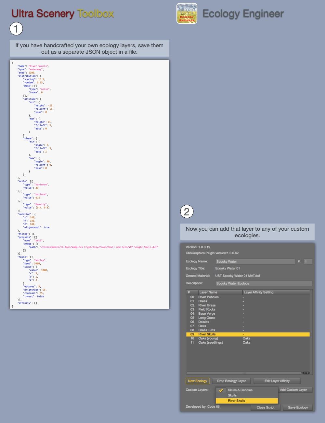Click the '"alignnormal": true' JSON line
This screenshot has width=325, height=423.
(x=36, y=227)
